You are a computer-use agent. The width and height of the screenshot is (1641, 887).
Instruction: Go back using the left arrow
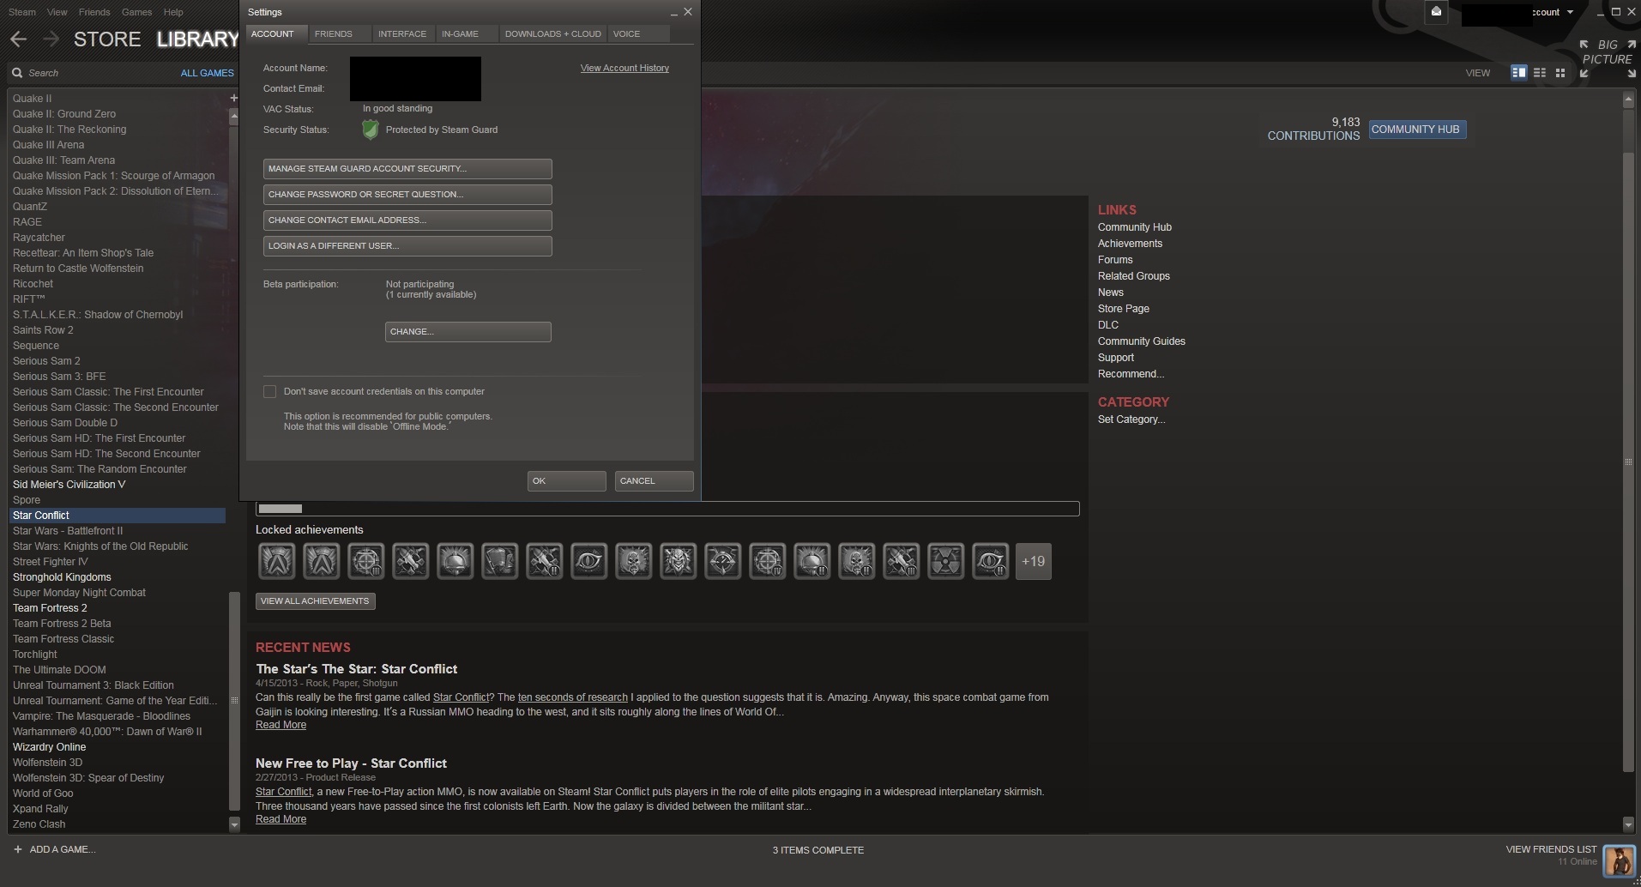pyautogui.click(x=19, y=39)
